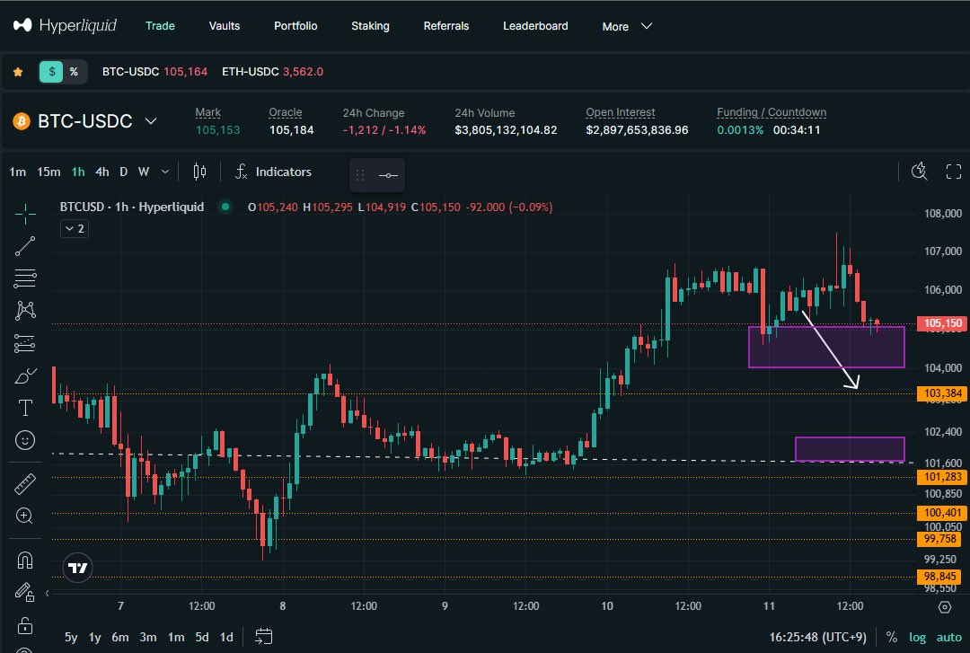Select the 1h timeframe
Screen dimensions: 970x653
[78, 172]
